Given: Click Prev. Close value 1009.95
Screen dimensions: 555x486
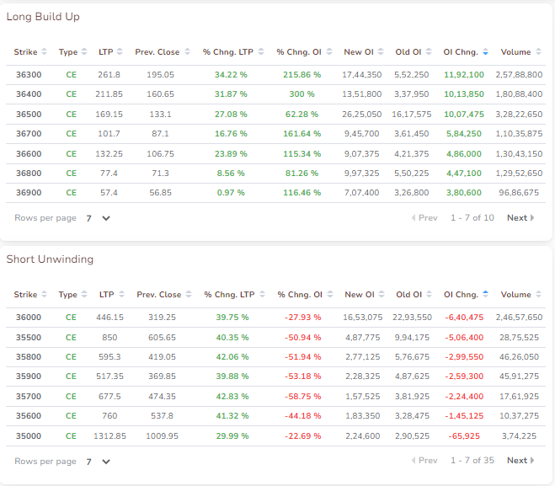Looking at the screenshot, I should [162, 436].
